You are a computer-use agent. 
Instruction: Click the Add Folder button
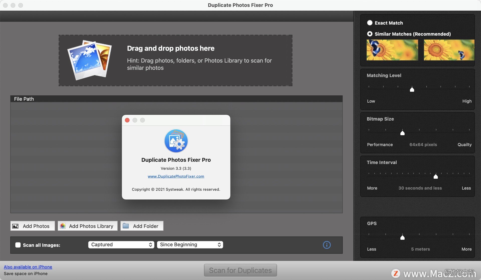click(x=142, y=226)
